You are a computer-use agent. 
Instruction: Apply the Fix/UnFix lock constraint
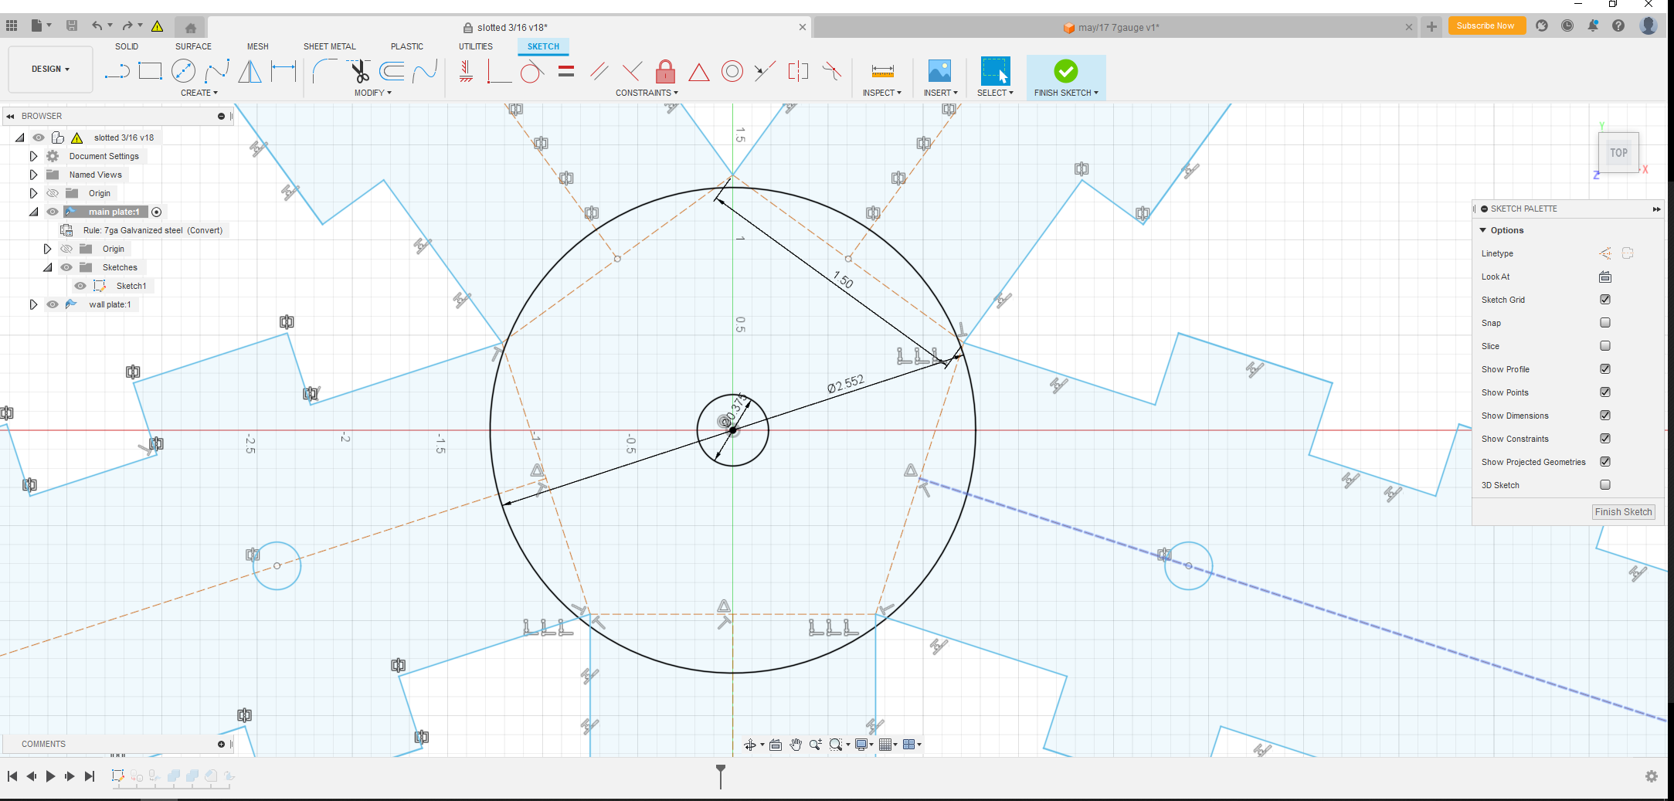point(664,71)
